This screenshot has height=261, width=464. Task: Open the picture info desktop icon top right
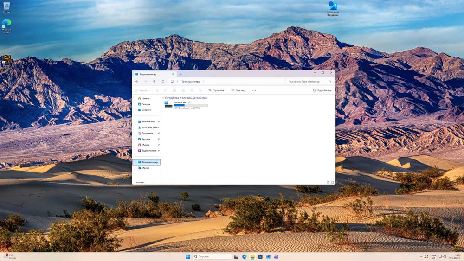tap(333, 8)
